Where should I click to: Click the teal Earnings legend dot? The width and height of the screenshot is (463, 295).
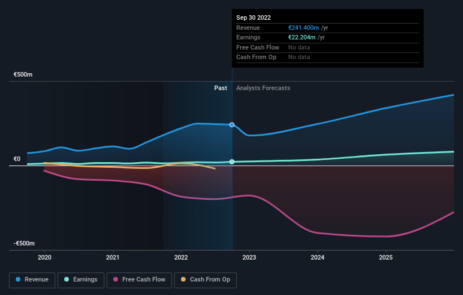67,279
